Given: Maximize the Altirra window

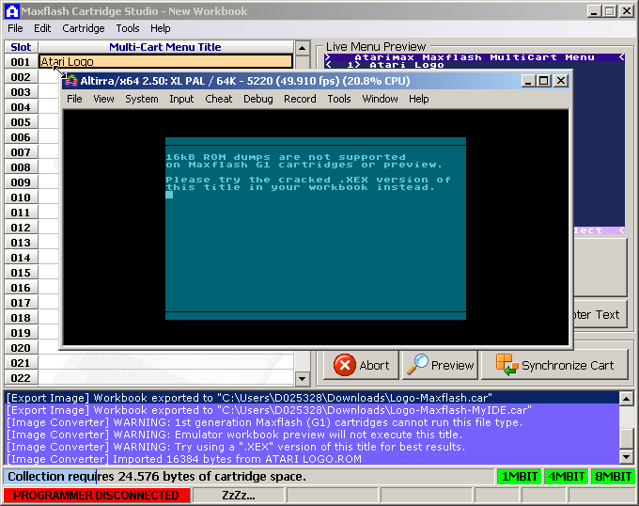Looking at the screenshot, I should pos(544,81).
